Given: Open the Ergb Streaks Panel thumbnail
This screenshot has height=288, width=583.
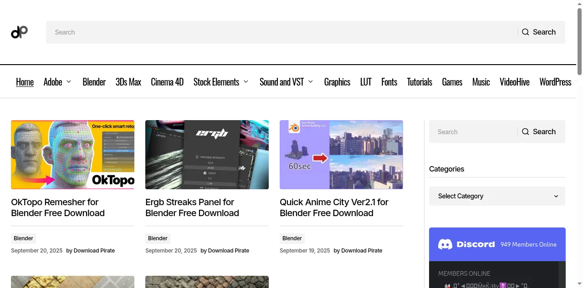Looking at the screenshot, I should tap(207, 155).
